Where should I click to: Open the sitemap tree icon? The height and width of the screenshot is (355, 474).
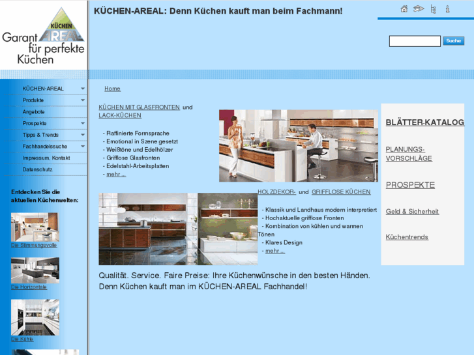[433, 9]
